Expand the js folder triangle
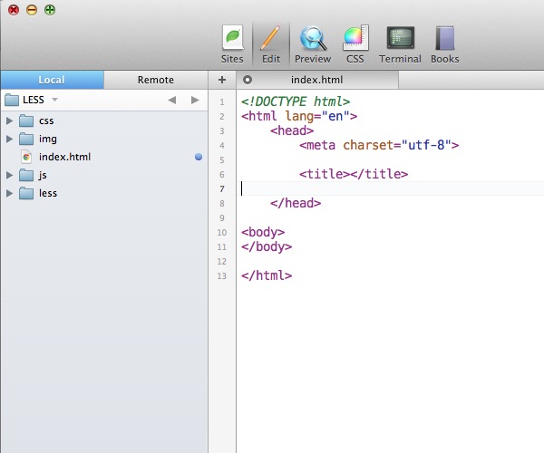Screen dimensions: 544x453 (x=10, y=175)
